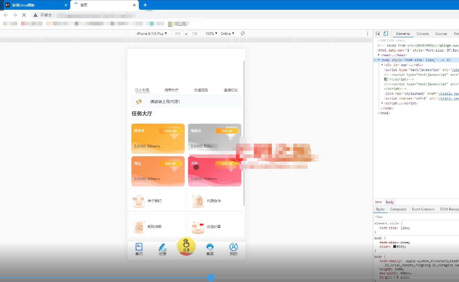Click the 邀请好友 invite friends link
Viewport: 459px width, 282px height.
tap(230, 90)
